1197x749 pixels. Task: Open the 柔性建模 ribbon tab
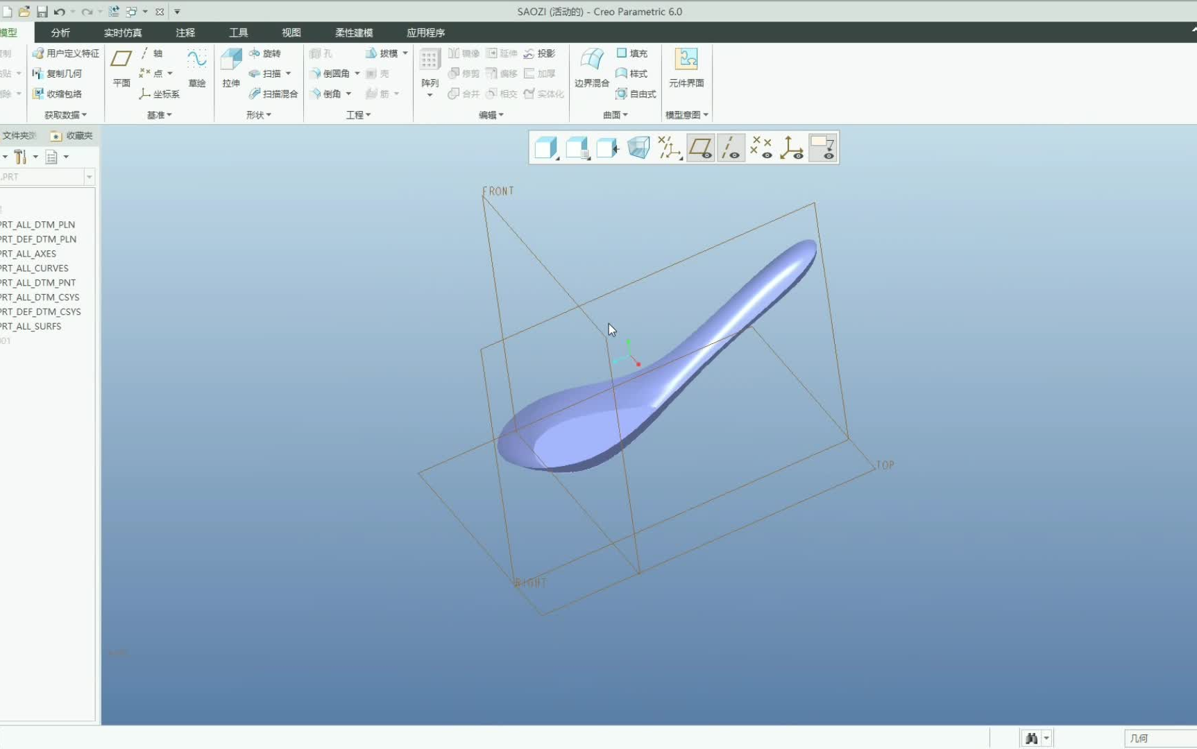point(354,32)
